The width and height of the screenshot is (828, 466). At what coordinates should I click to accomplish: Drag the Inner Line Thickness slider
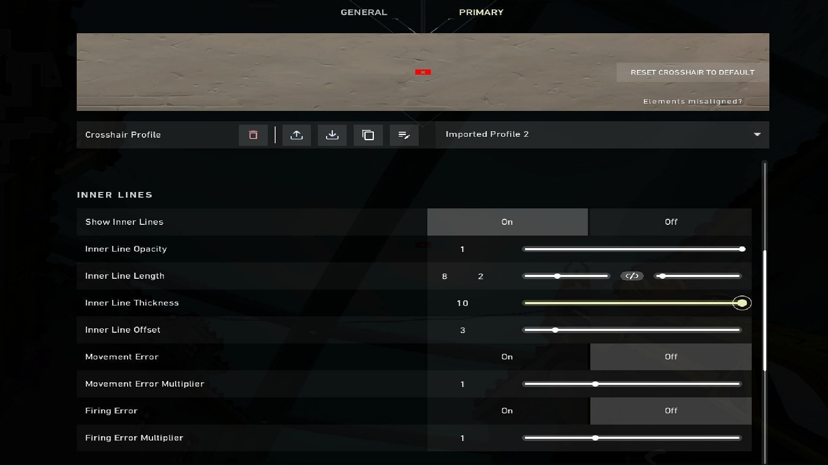pos(742,303)
